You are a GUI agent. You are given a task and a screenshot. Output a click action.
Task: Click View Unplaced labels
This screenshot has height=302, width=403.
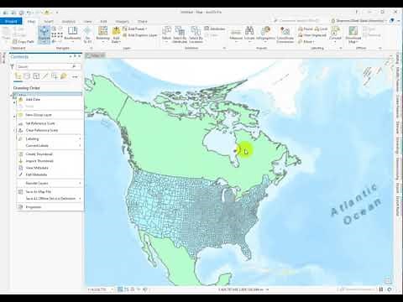[312, 35]
